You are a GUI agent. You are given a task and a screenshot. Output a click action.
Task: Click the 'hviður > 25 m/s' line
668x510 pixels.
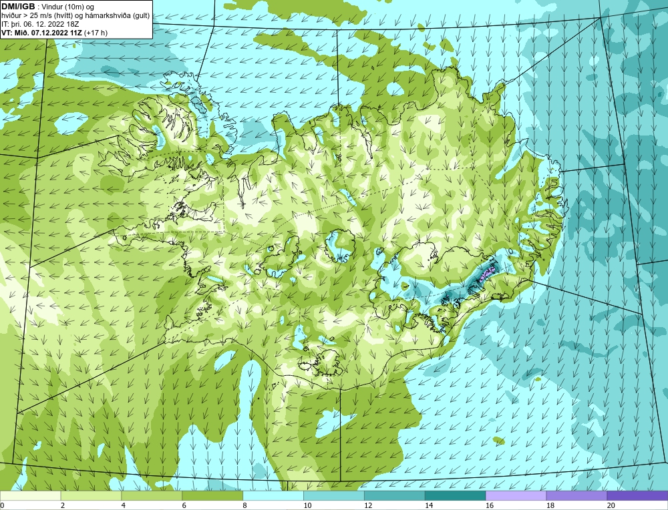click(x=76, y=16)
